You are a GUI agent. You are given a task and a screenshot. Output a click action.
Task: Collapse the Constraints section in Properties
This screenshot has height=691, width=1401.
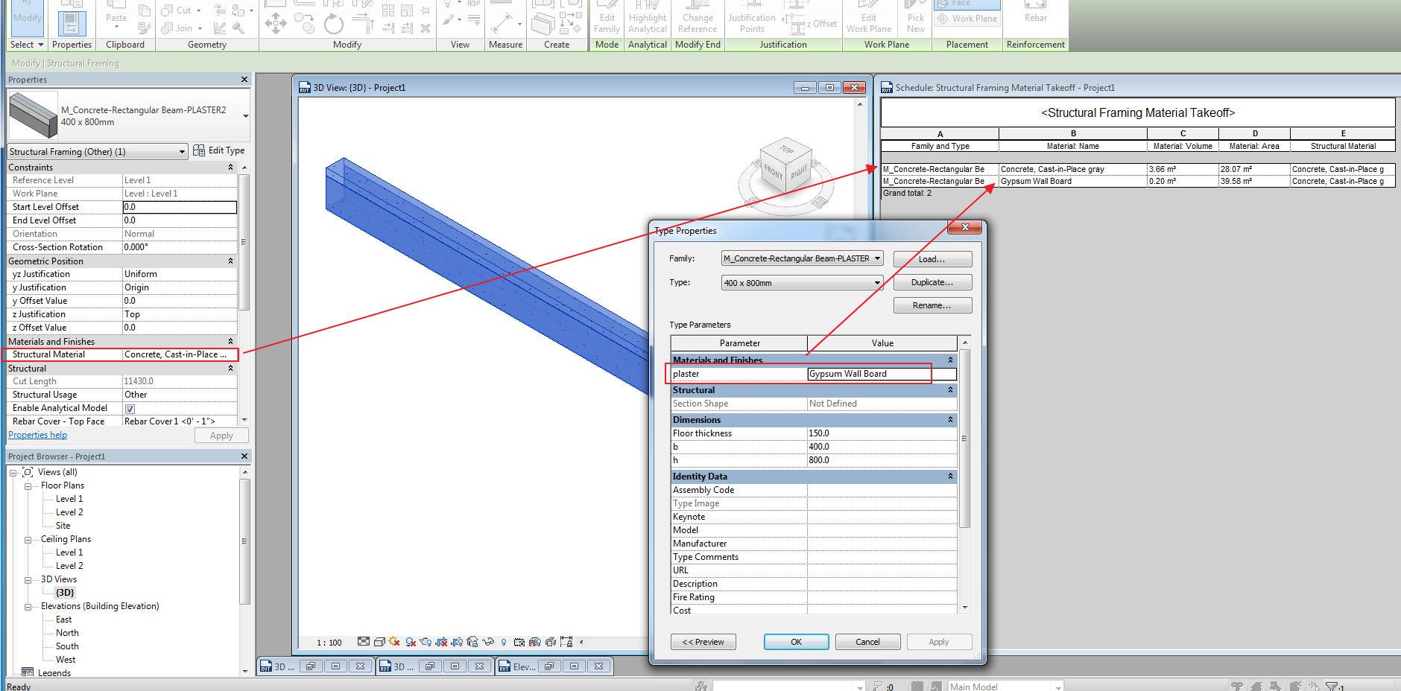(x=230, y=167)
